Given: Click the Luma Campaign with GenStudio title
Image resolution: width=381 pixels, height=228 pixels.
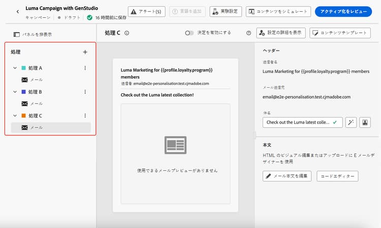Looking at the screenshot, I should [x=61, y=8].
